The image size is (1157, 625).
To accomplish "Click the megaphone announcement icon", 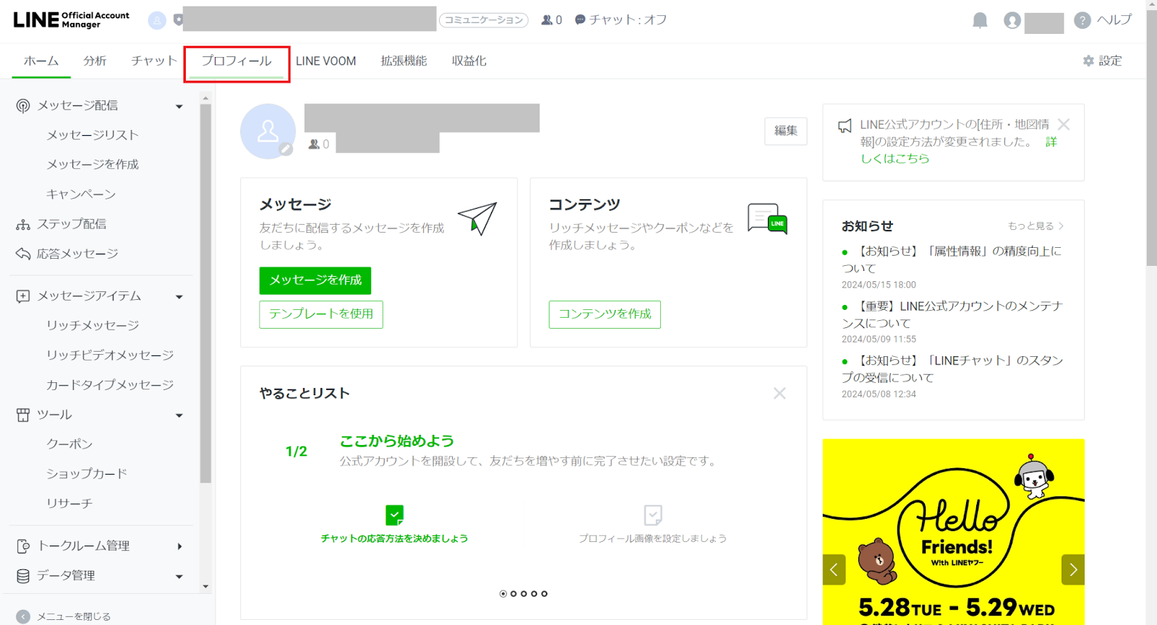I will coord(845,126).
